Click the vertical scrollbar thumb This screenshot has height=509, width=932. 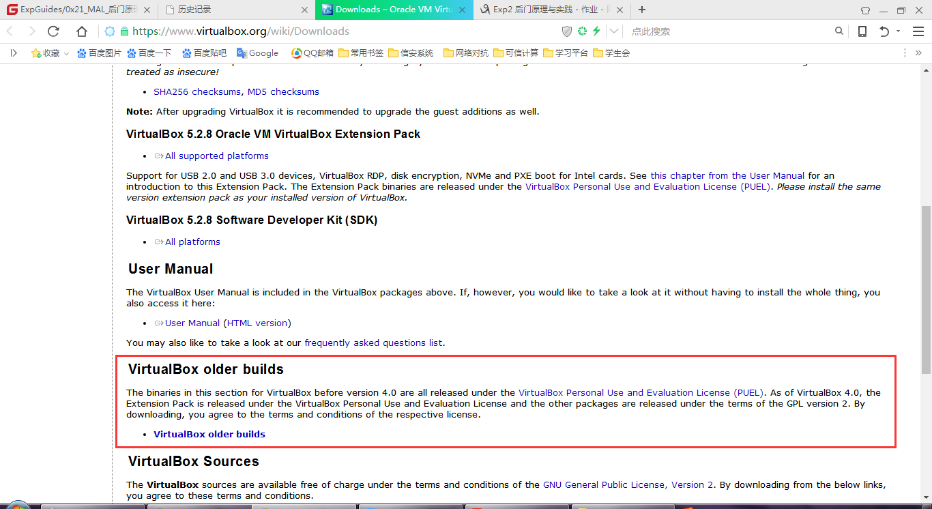pos(926,290)
